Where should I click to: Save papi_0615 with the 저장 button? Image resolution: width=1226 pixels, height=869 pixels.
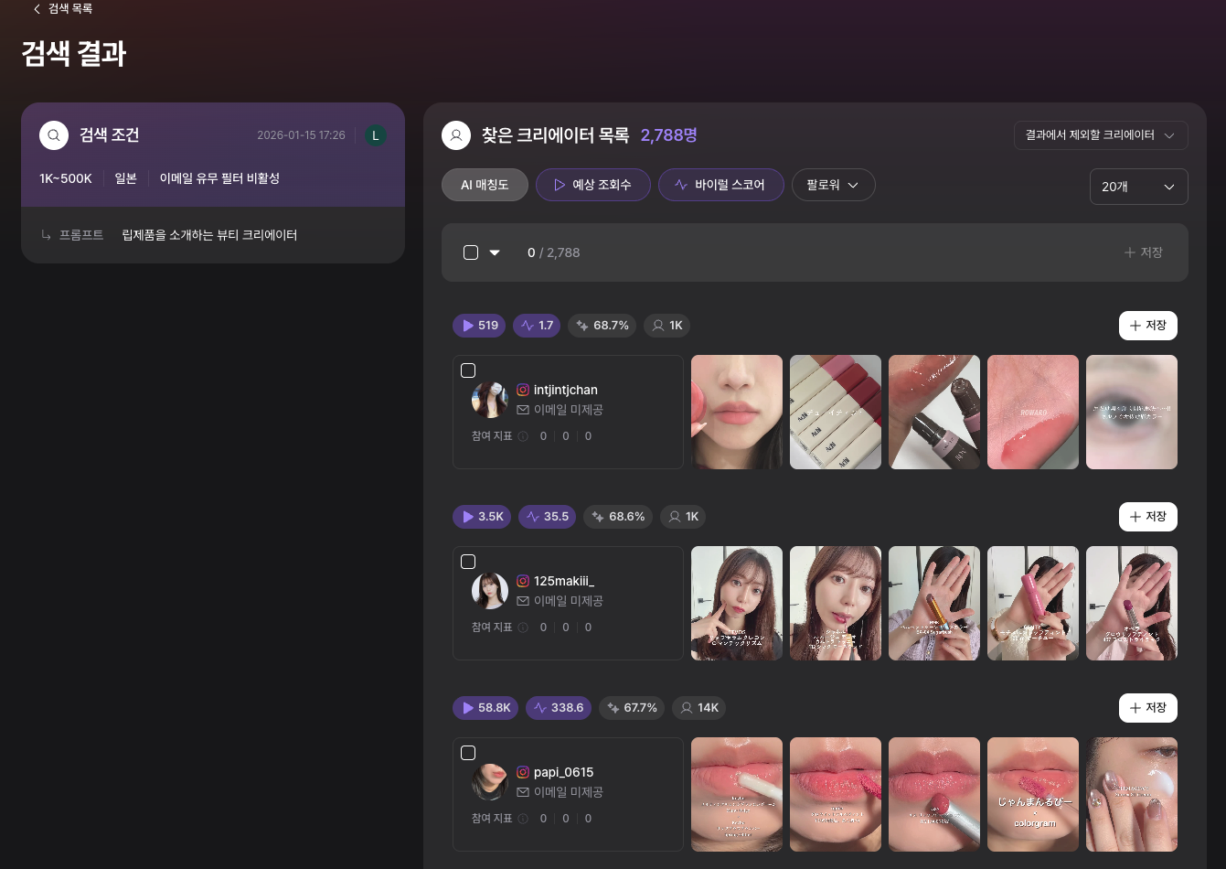(x=1147, y=708)
